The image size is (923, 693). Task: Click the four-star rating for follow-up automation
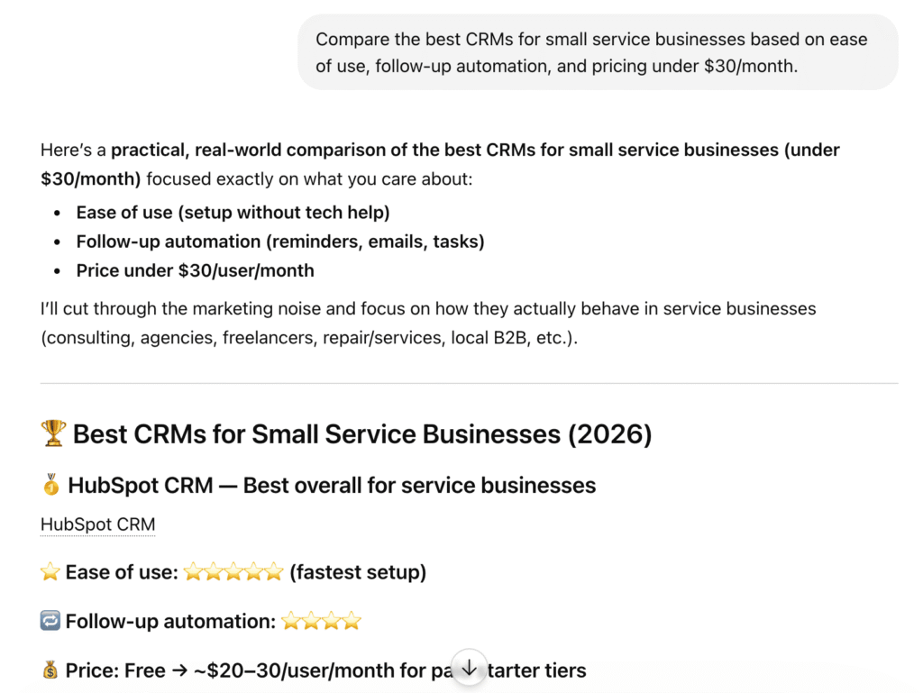tap(322, 621)
